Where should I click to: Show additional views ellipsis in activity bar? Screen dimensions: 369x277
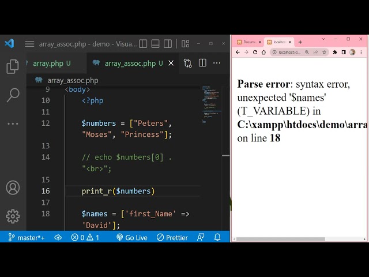tap(13, 123)
